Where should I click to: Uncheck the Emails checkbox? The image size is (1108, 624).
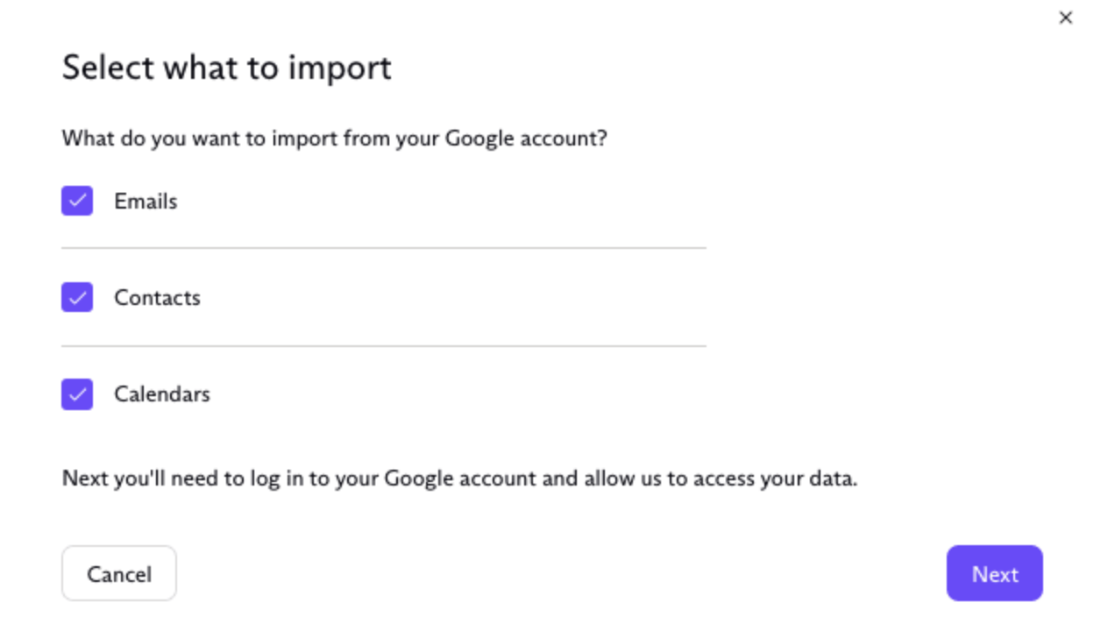click(x=77, y=201)
